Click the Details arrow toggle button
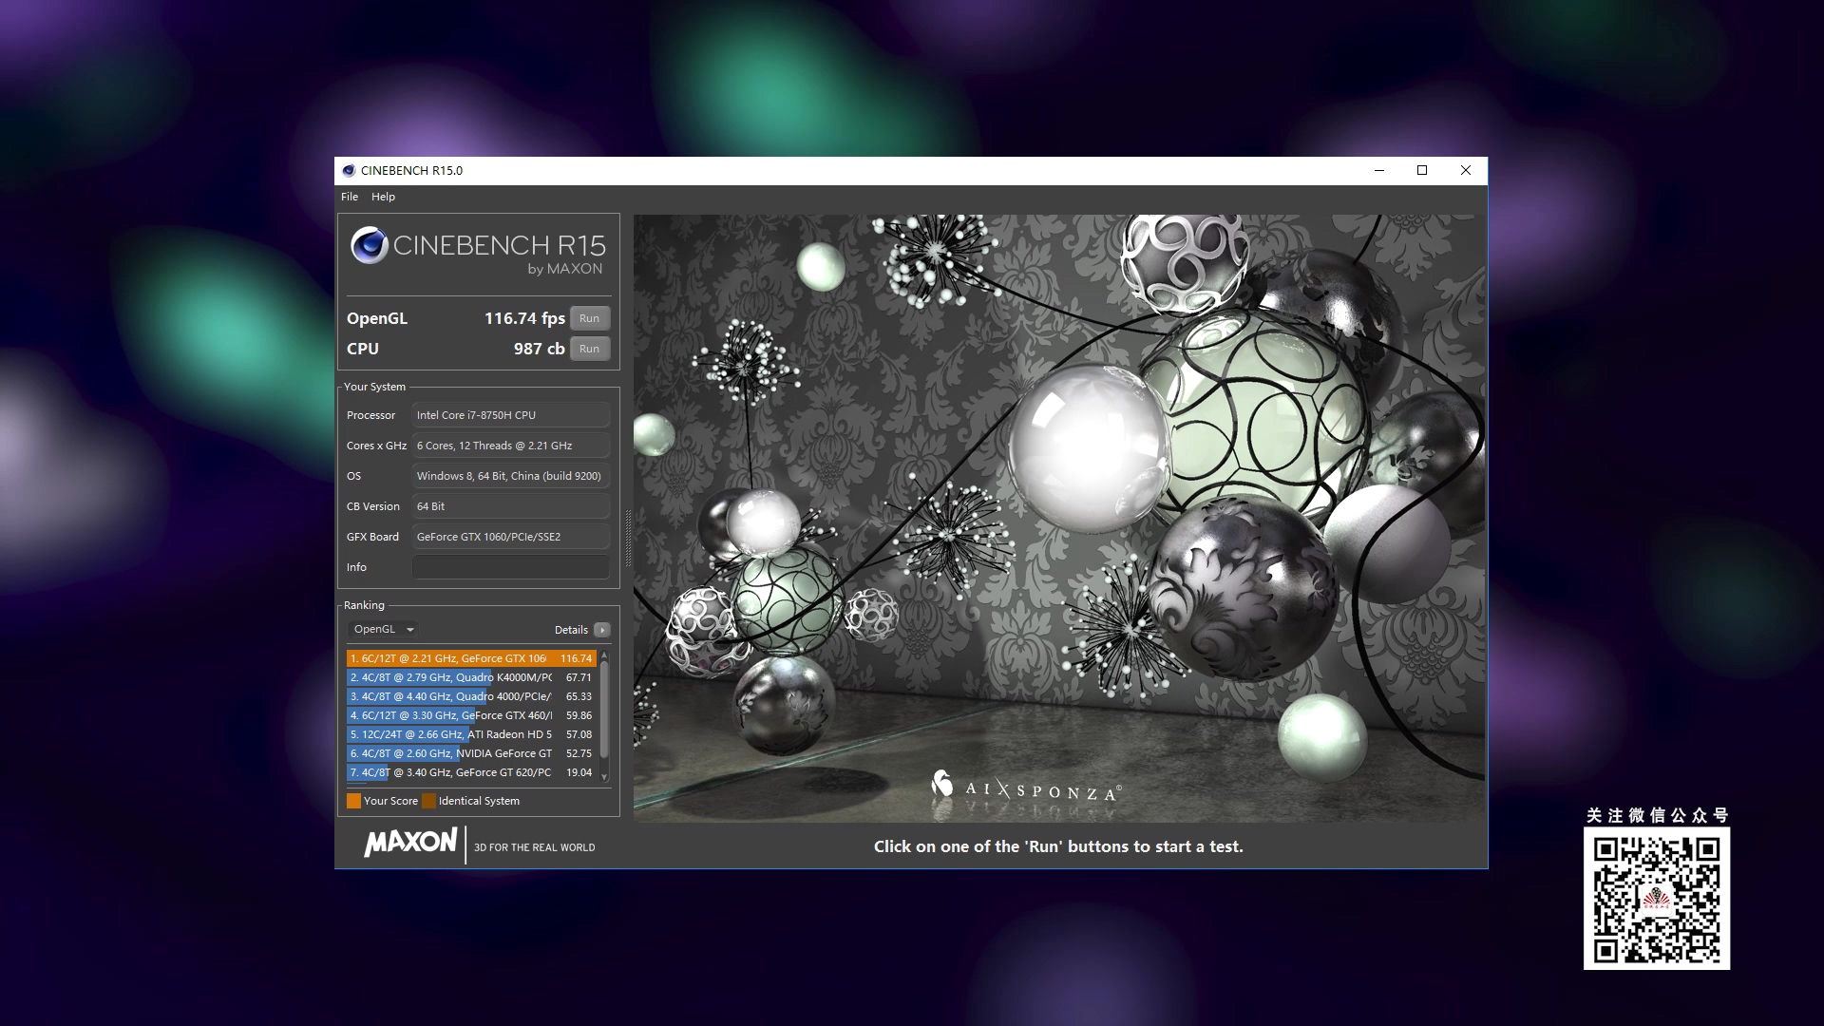This screenshot has height=1026, width=1824. pos(601,630)
